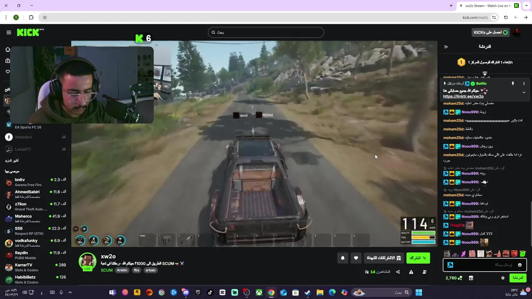Focus the Kick search box
Image resolution: width=532 pixels, height=299 pixels.
click(x=266, y=32)
